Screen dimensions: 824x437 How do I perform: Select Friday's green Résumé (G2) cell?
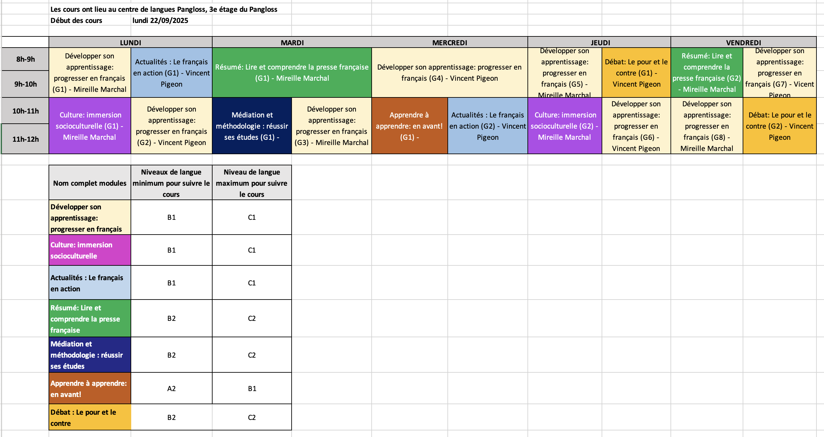(707, 73)
